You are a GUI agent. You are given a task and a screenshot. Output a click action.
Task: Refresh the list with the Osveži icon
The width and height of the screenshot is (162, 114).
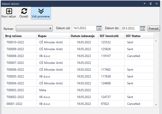(x=24, y=11)
